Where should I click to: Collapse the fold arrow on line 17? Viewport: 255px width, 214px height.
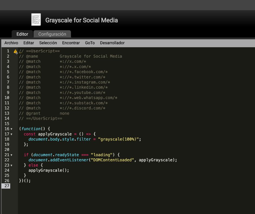click(11, 134)
